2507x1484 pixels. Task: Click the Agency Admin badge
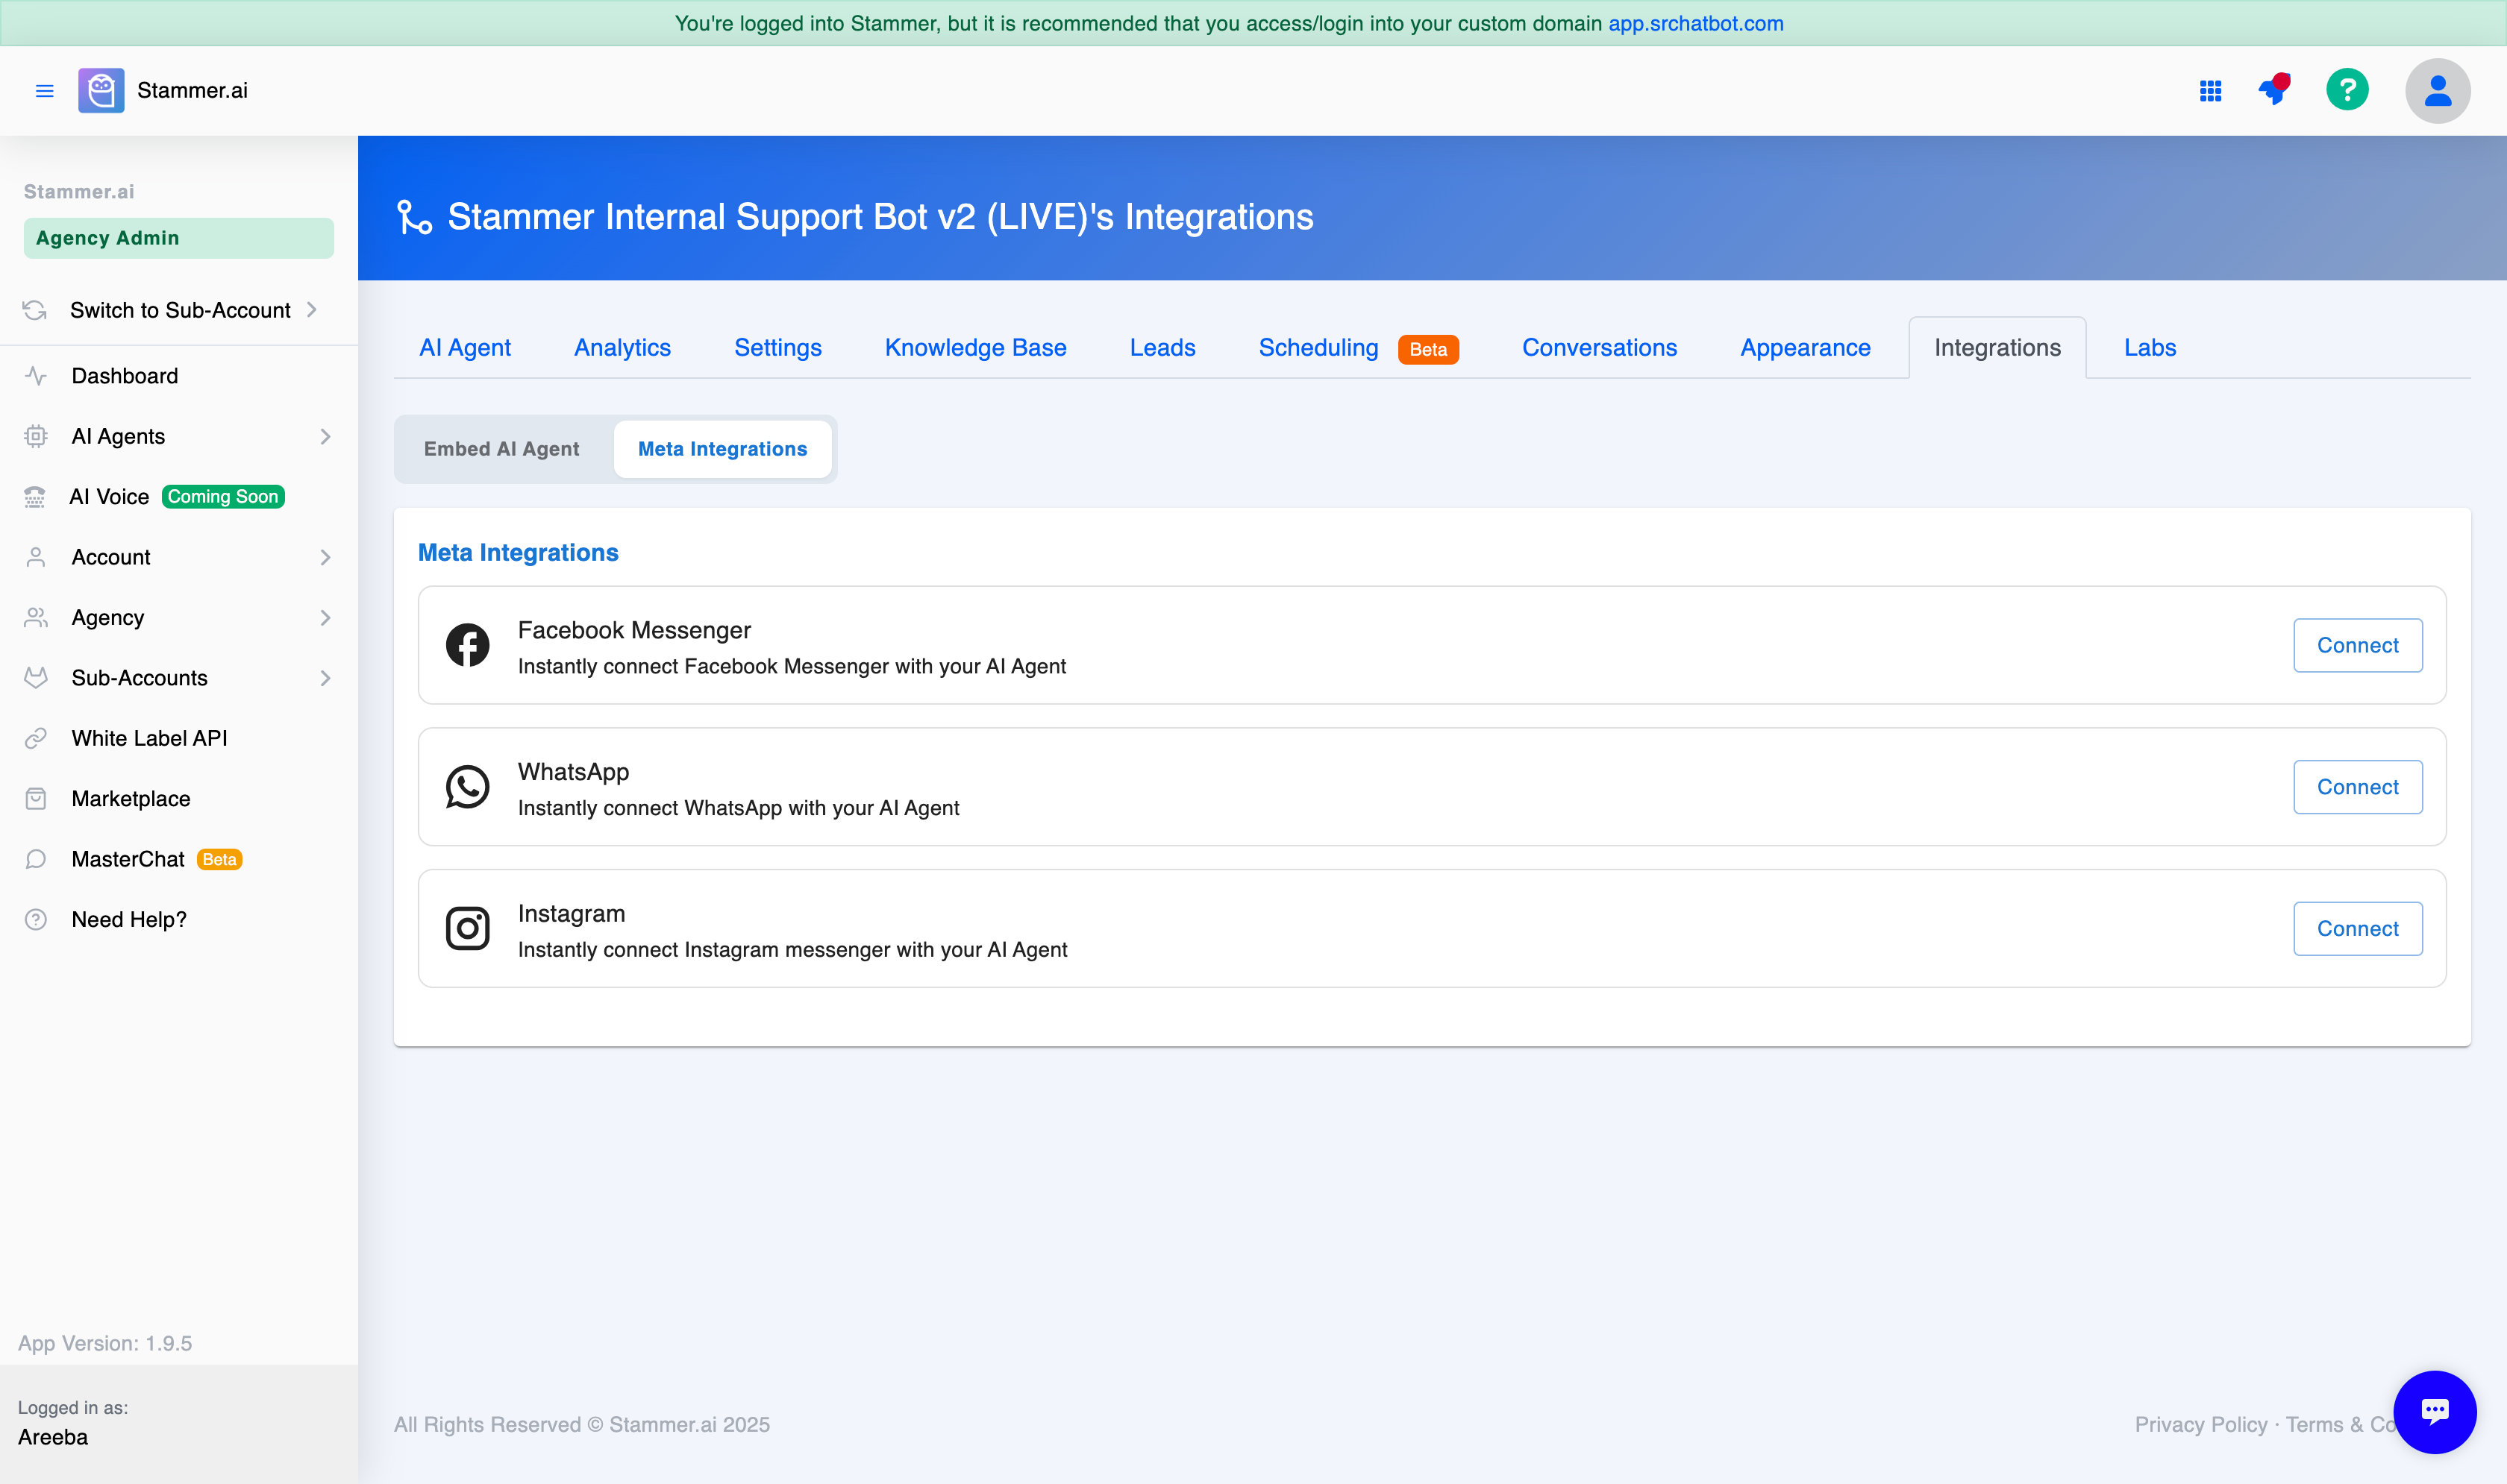179,238
